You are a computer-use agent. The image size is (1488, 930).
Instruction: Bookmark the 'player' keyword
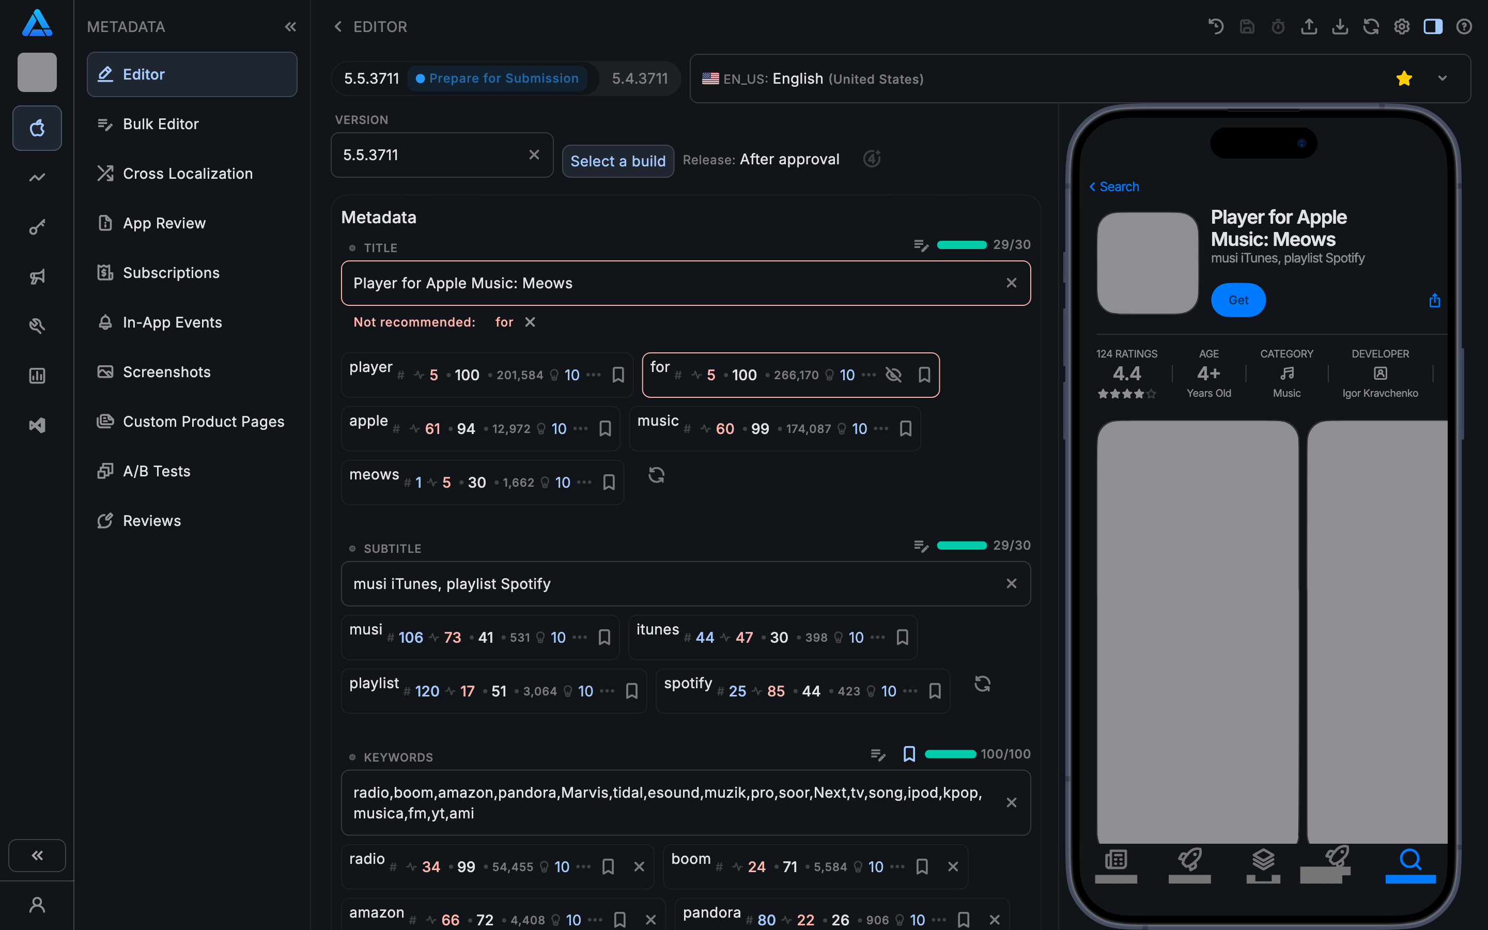[x=618, y=375]
